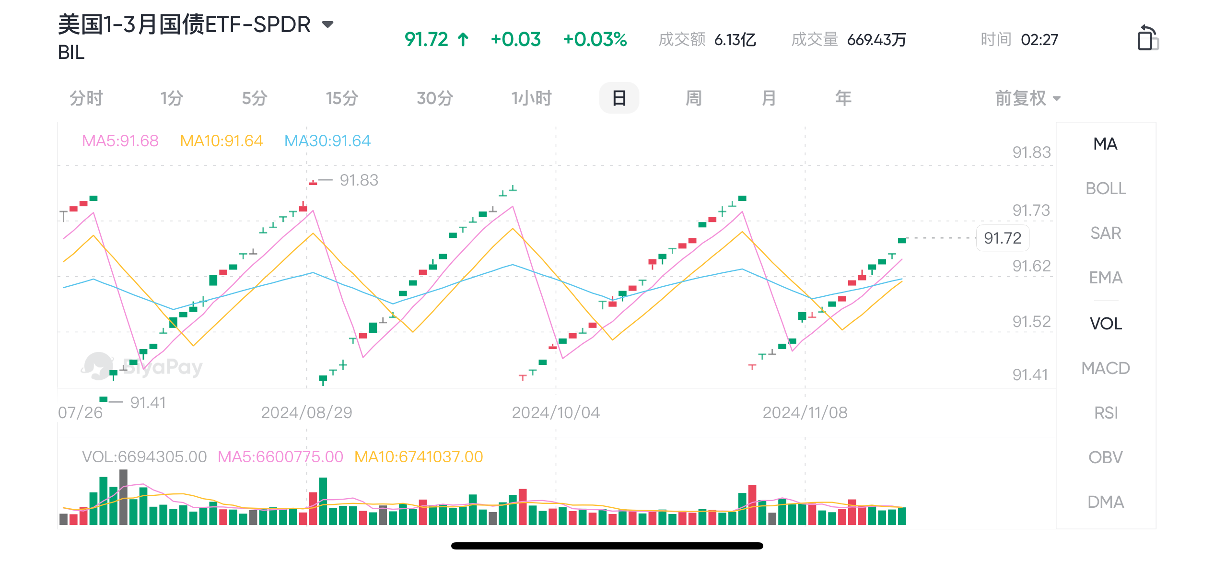Select the 1分 interval tab

tap(172, 98)
